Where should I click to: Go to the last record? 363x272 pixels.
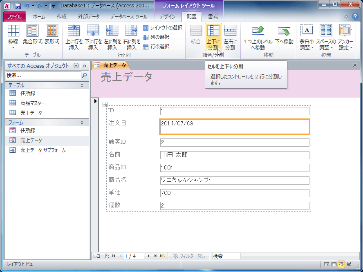pos(156,256)
